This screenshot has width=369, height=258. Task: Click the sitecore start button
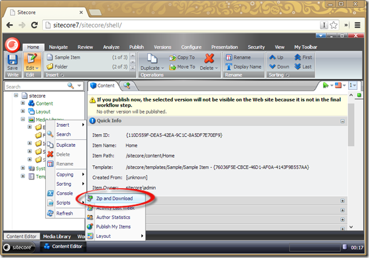[x=19, y=247]
